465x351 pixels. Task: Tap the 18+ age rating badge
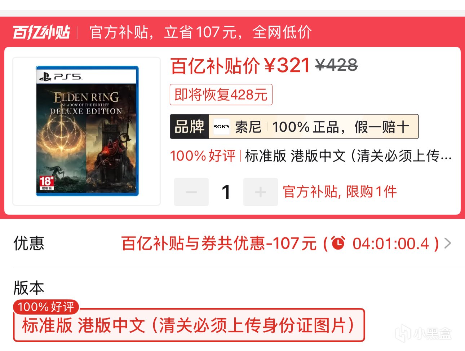[x=47, y=183]
